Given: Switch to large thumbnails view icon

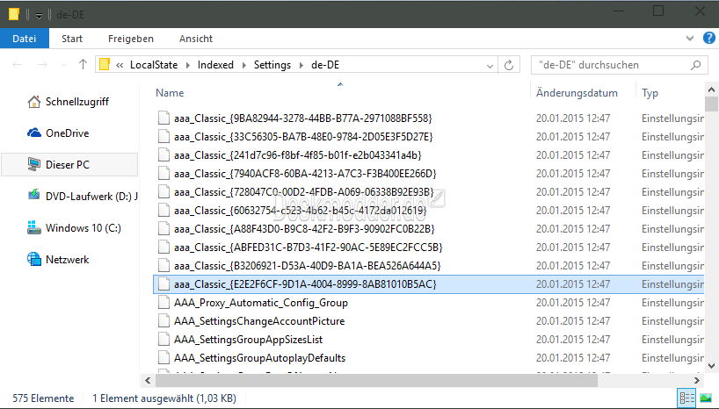Looking at the screenshot, I should tap(706, 398).
